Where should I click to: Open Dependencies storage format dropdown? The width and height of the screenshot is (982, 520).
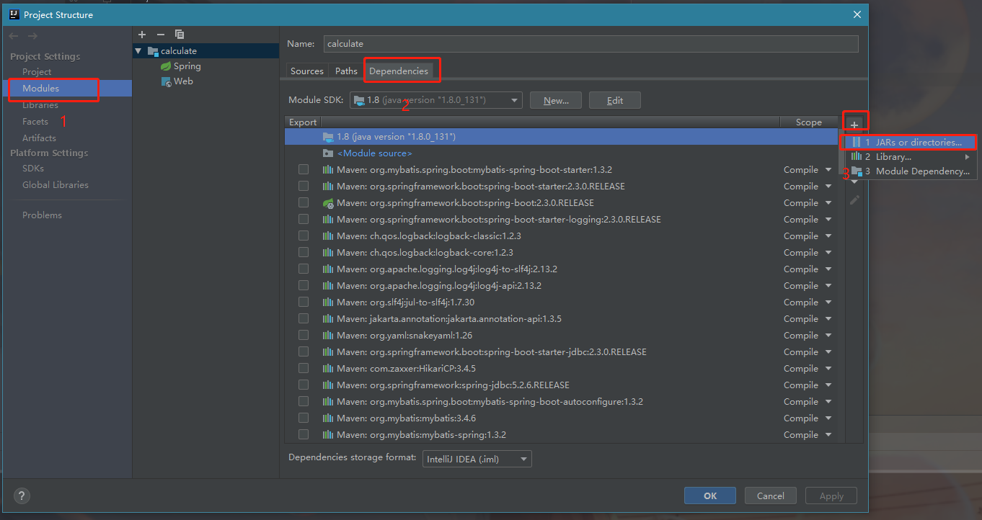pos(477,459)
